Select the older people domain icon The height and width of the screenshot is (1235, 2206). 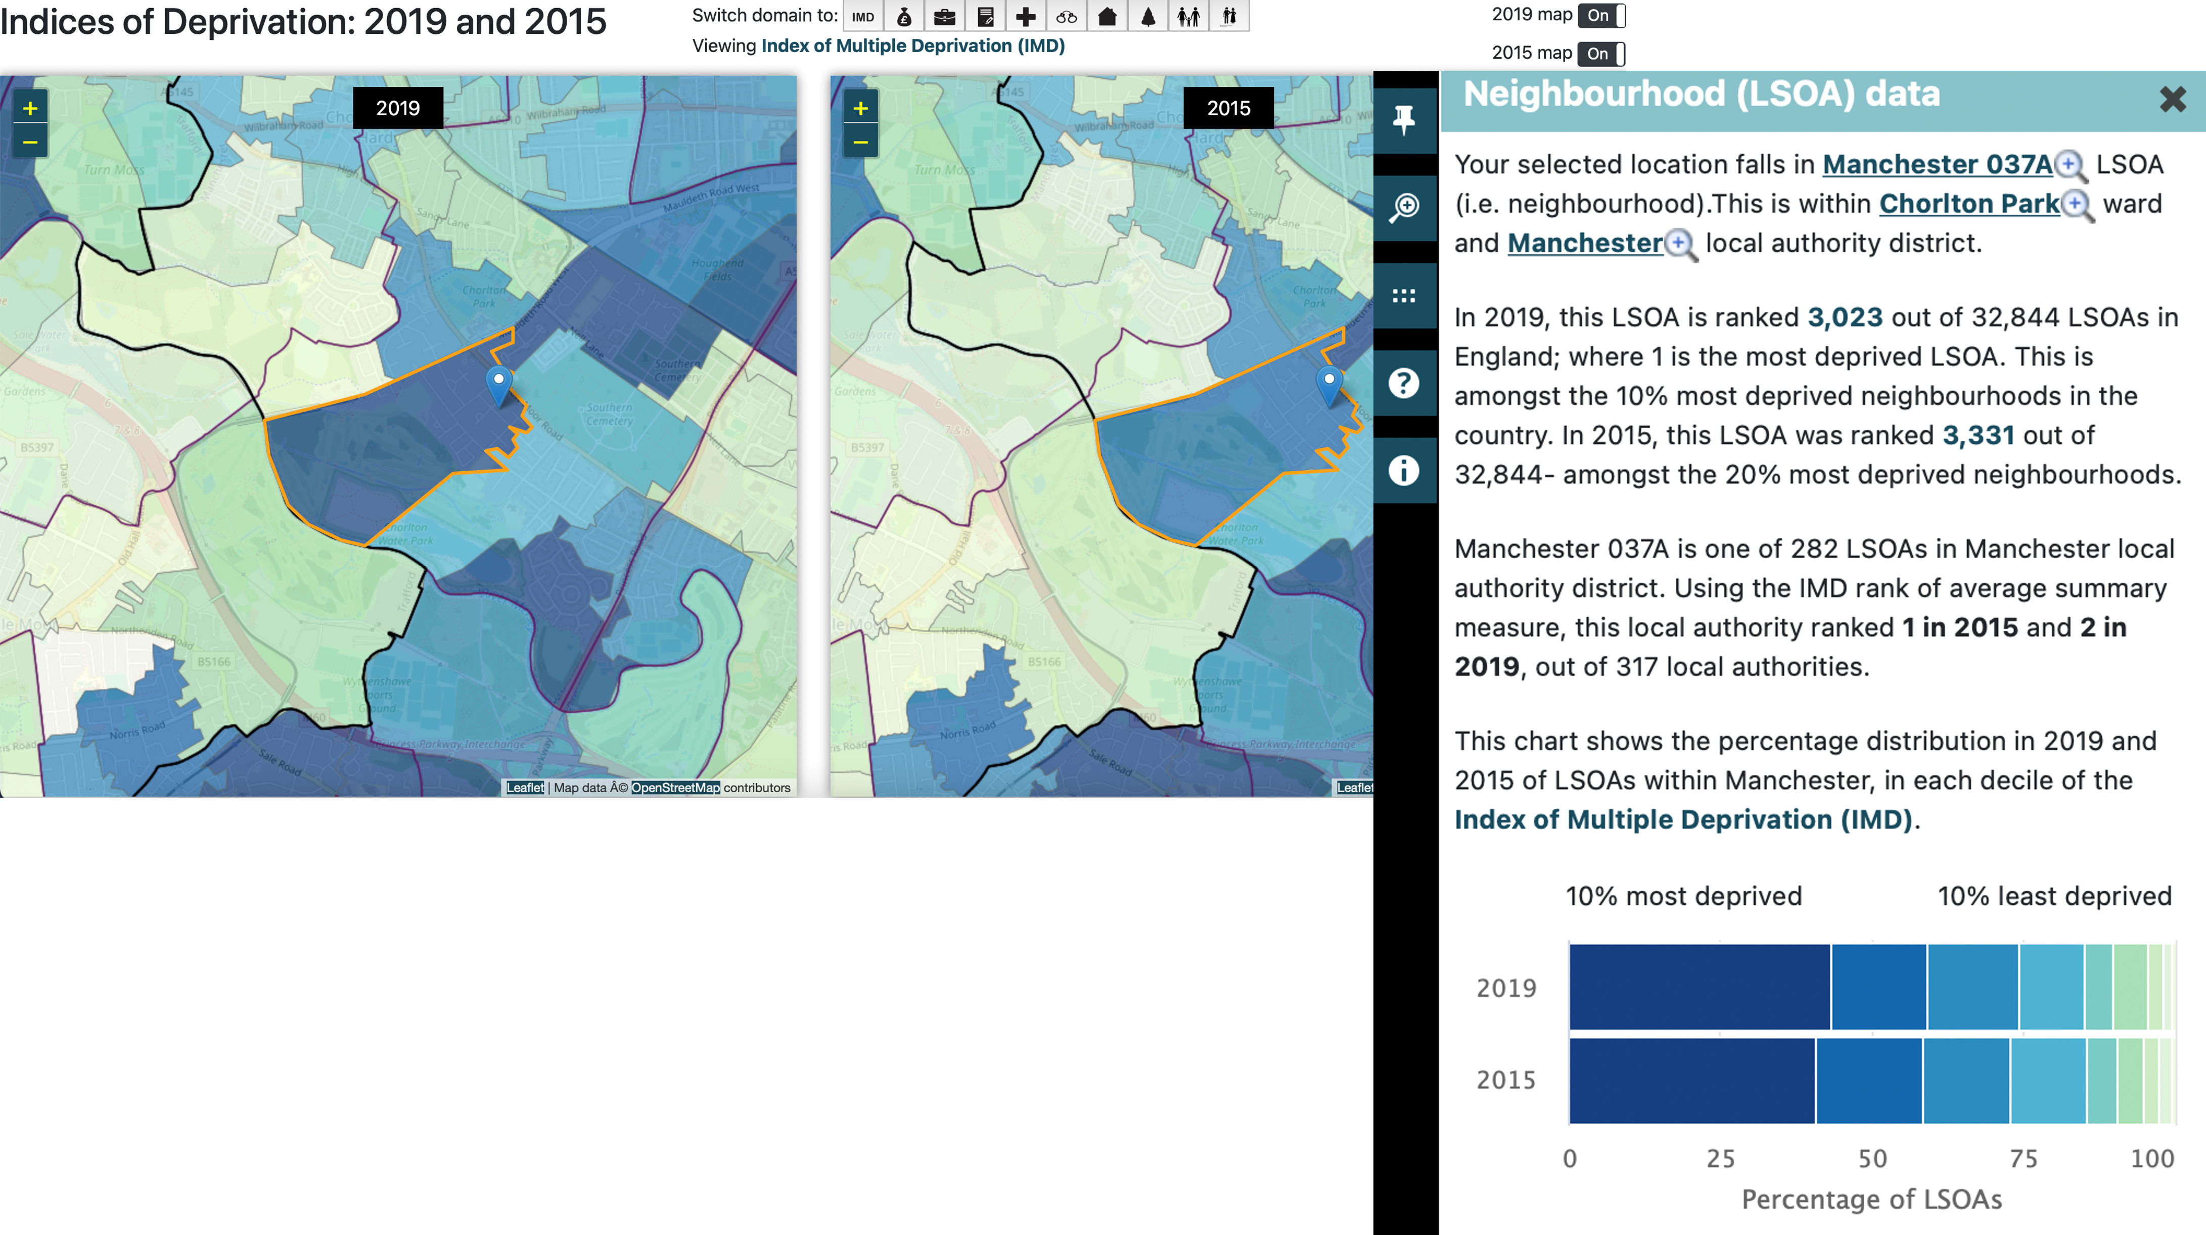(x=1229, y=16)
